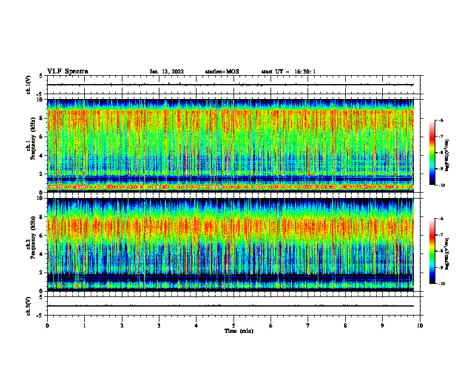Click the 2 kHz tick on ch.1 frequency axis
The height and width of the screenshot is (365, 473).
tap(42, 174)
